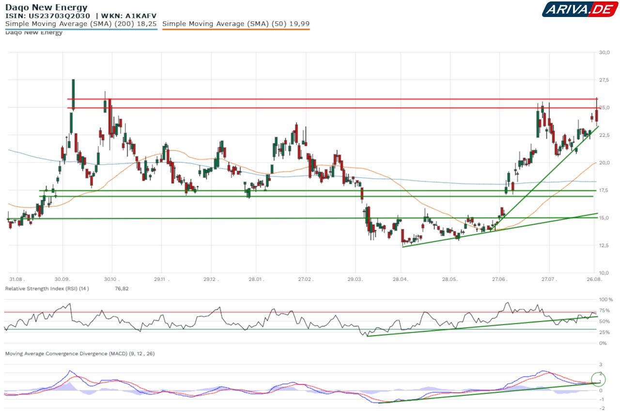Screen dimensions: 620x412
Task: Click the ARIVA.DE logo
Action: tap(580, 9)
